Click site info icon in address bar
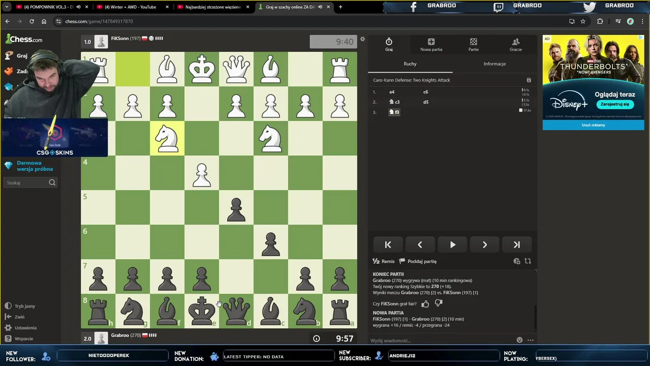This screenshot has width=650, height=366. point(58,21)
